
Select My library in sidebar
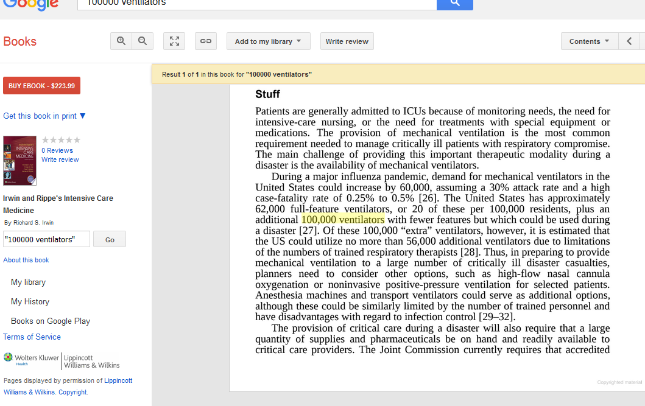pyautogui.click(x=29, y=282)
